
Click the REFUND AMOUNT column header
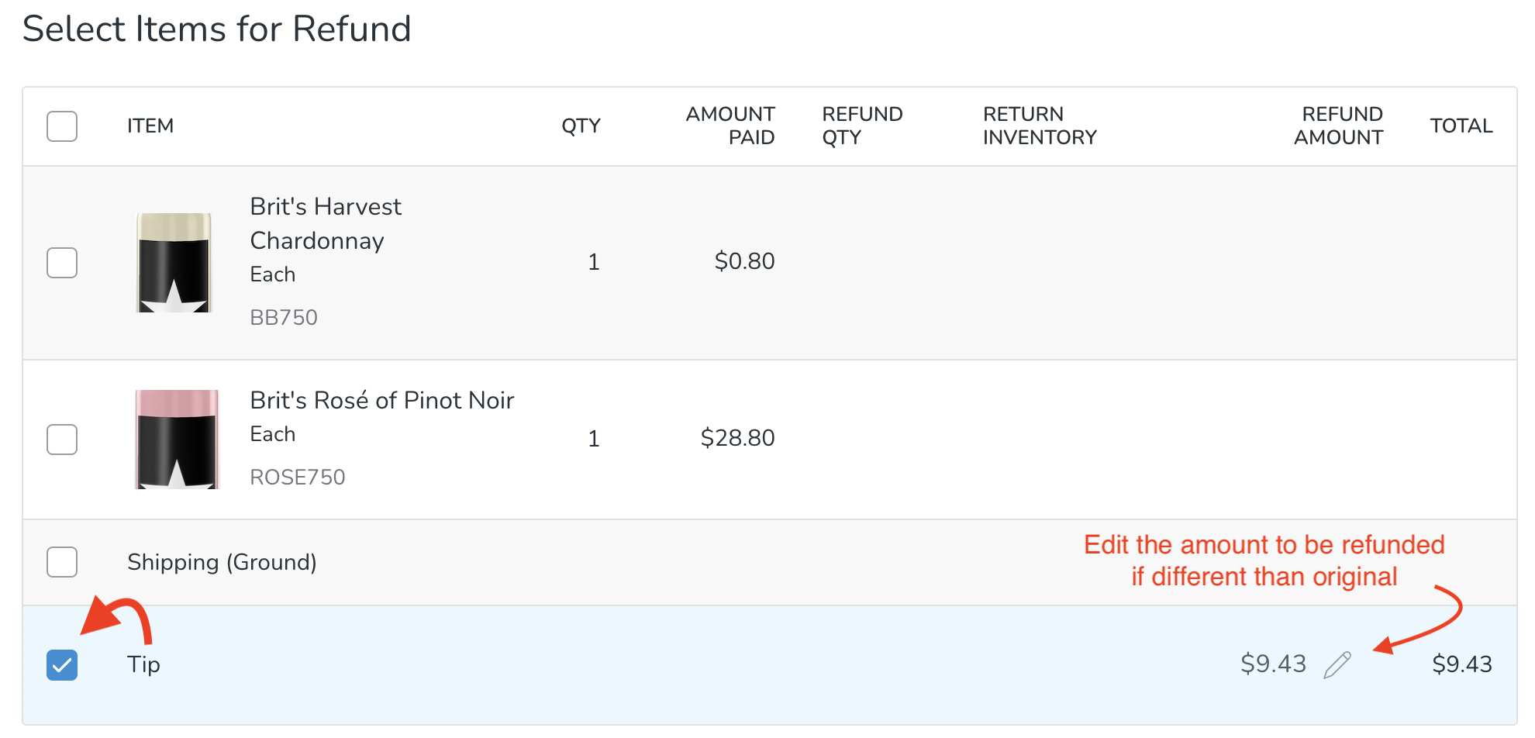1342,126
